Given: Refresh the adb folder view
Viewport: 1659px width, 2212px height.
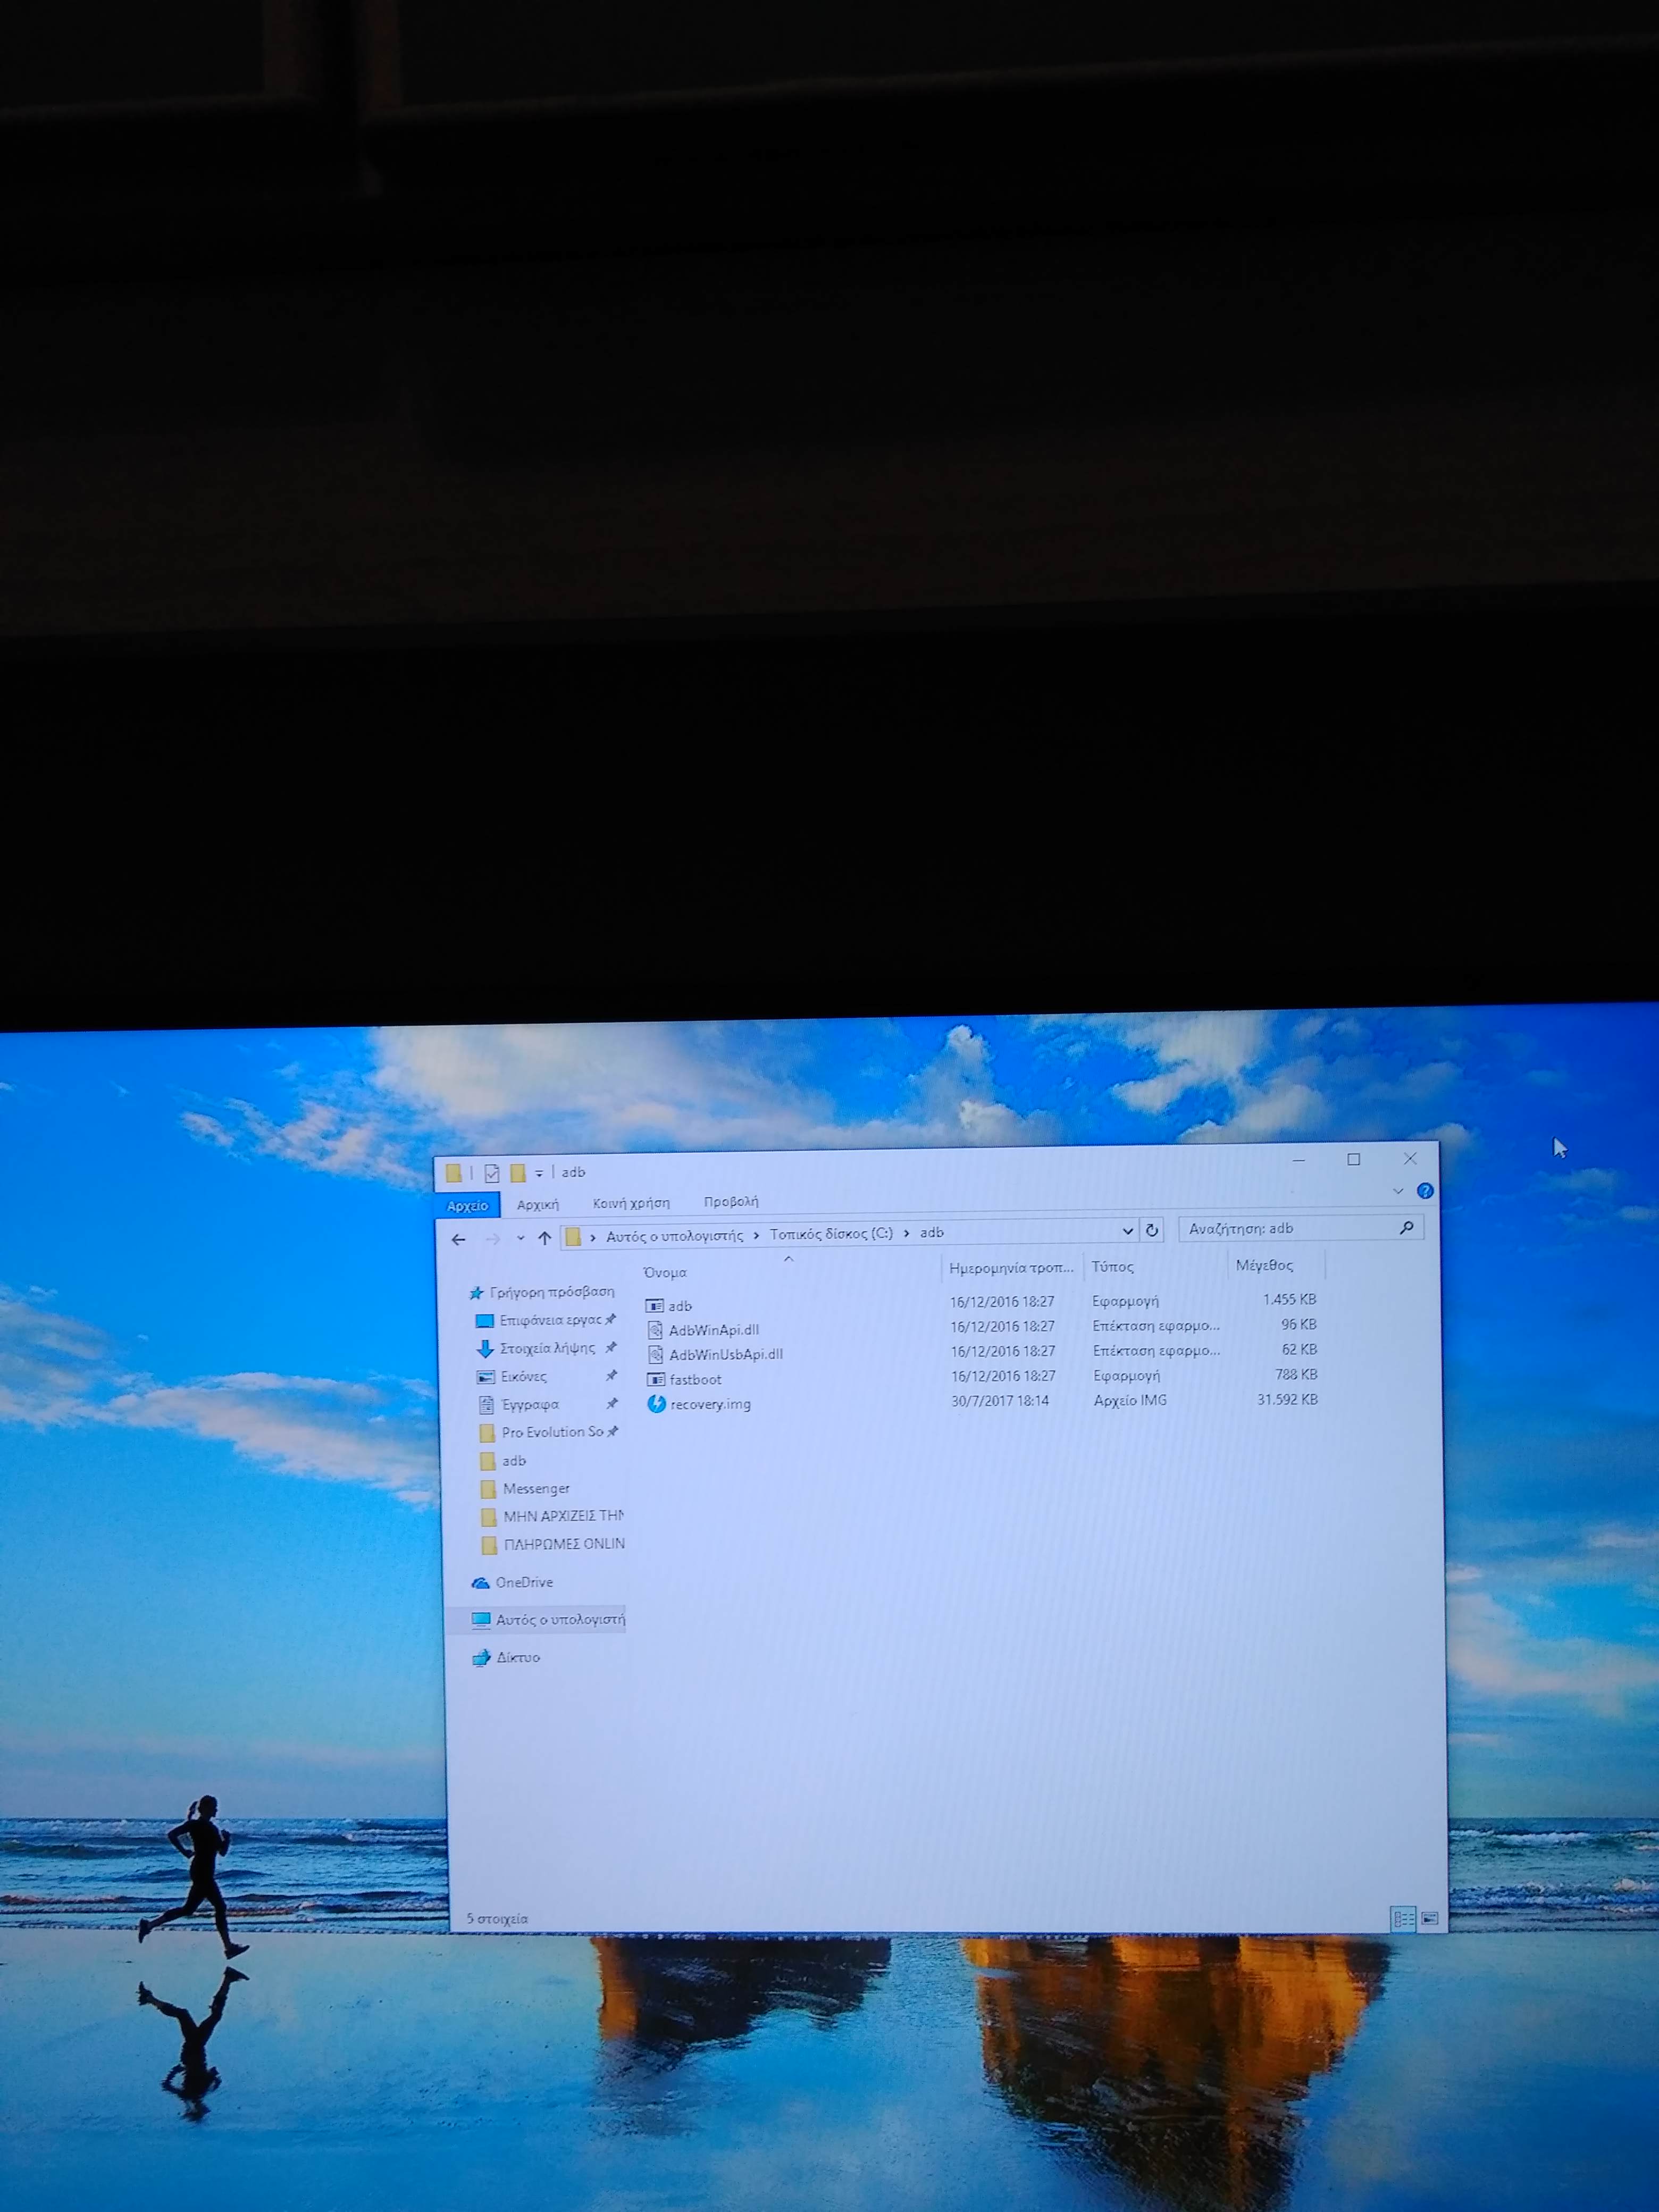Looking at the screenshot, I should click(x=1152, y=1230).
